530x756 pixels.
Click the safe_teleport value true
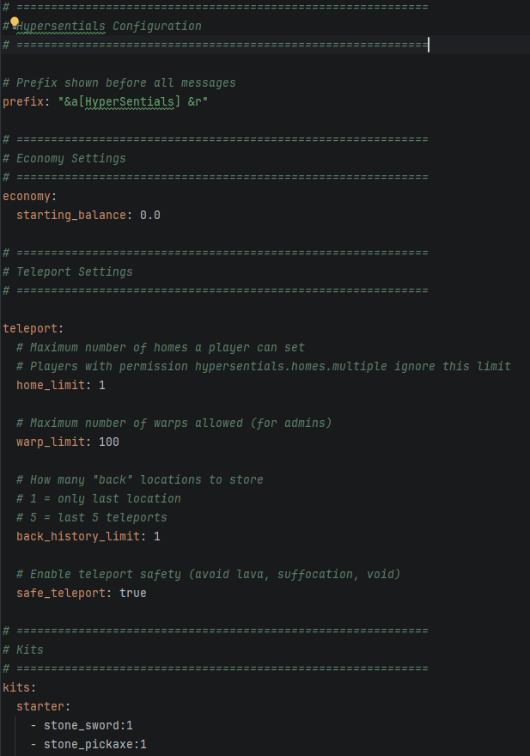(133, 593)
